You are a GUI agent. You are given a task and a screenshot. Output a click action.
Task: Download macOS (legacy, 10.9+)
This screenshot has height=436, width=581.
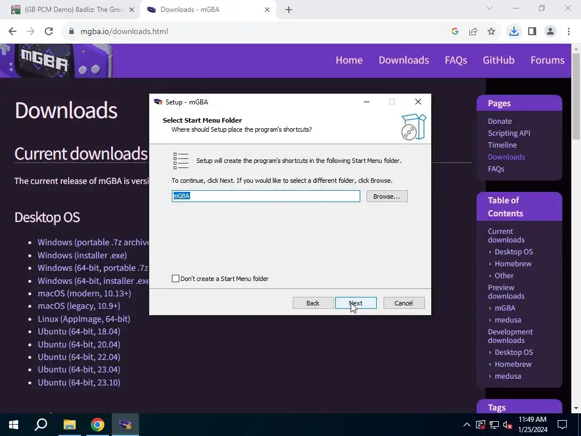click(79, 306)
